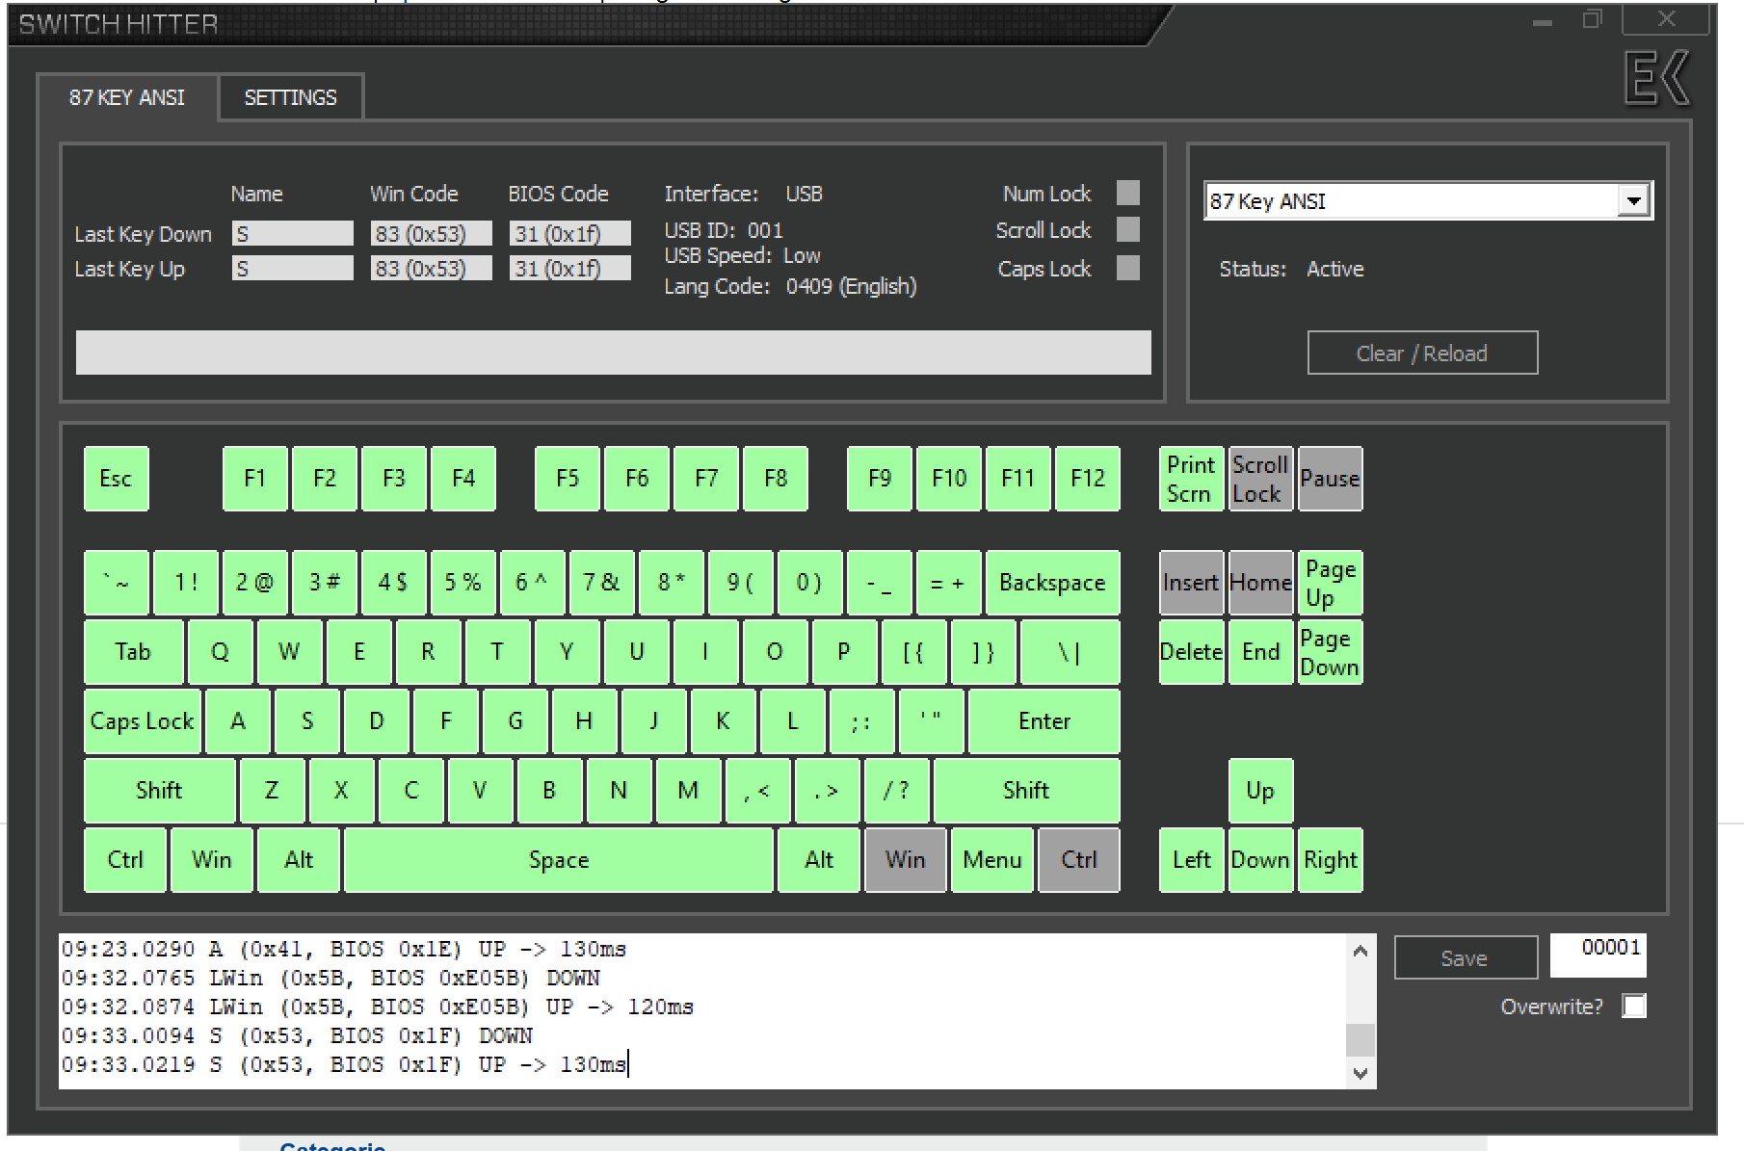Click the gray Pause key

pyautogui.click(x=1330, y=479)
